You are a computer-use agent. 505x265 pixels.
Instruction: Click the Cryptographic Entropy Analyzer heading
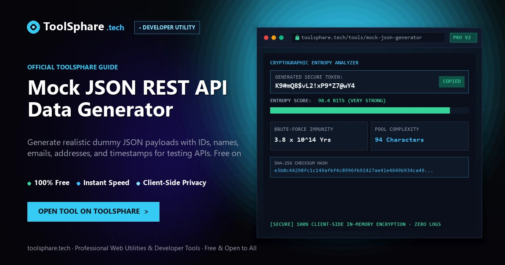[314, 63]
